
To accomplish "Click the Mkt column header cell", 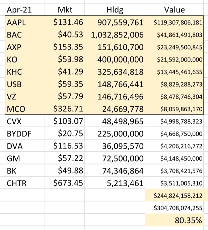I will (x=65, y=10).
